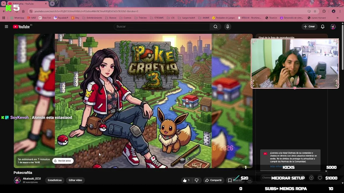Open the notifications bell
The image size is (344, 193).
point(323,27)
